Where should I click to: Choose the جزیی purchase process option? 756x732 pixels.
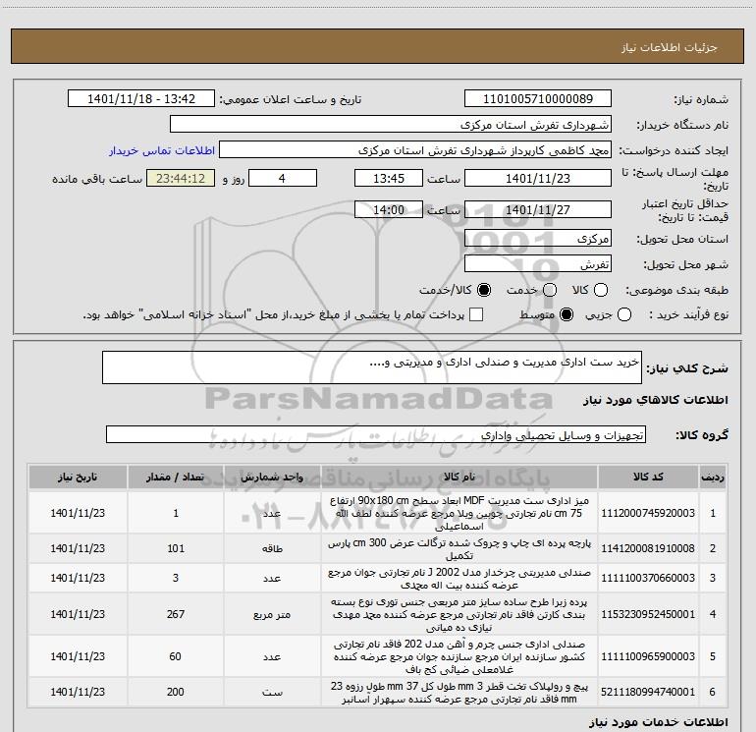[624, 315]
